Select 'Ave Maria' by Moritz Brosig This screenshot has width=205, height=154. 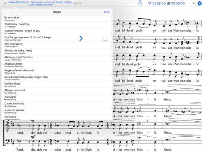[x=57, y=98]
